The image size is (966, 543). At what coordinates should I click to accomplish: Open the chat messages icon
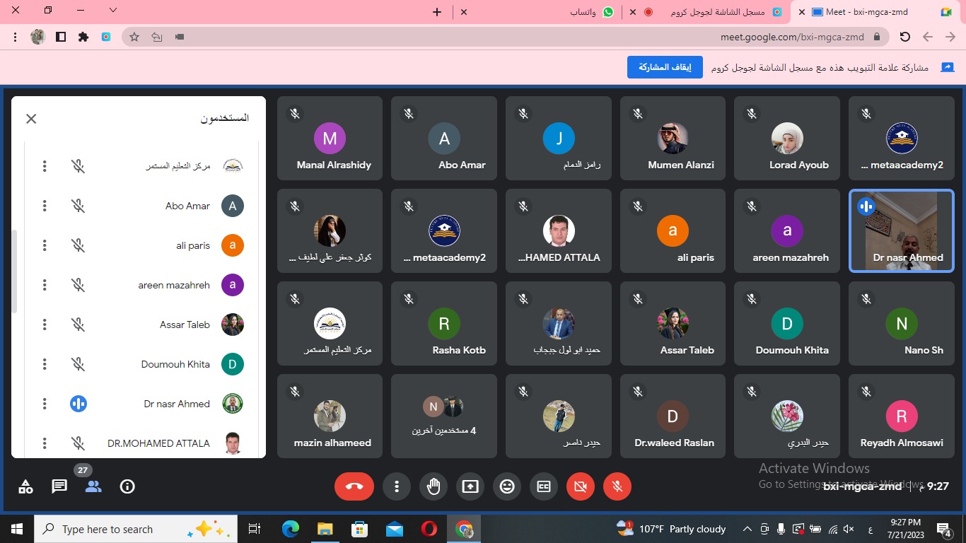pos(59,486)
